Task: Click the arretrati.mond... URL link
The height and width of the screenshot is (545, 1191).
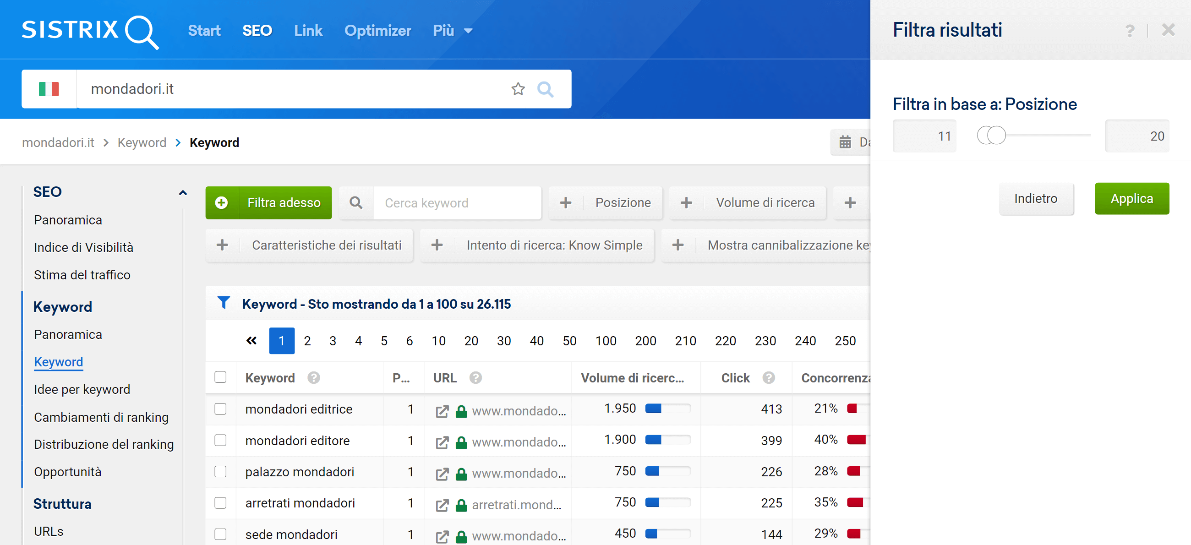Action: 516,505
